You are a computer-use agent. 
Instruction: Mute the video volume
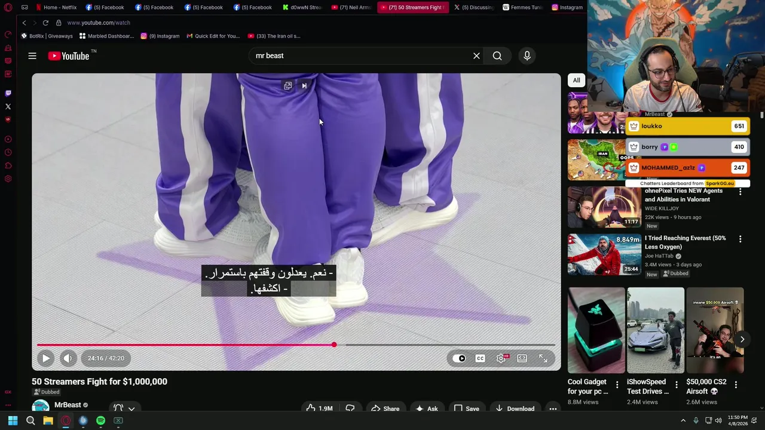point(68,358)
